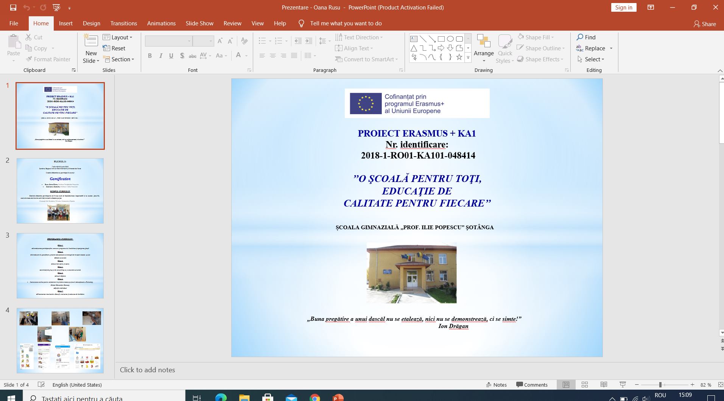Screen dimensions: 724x401
Task: Expand the Layout dropdown
Action: pyautogui.click(x=117, y=37)
